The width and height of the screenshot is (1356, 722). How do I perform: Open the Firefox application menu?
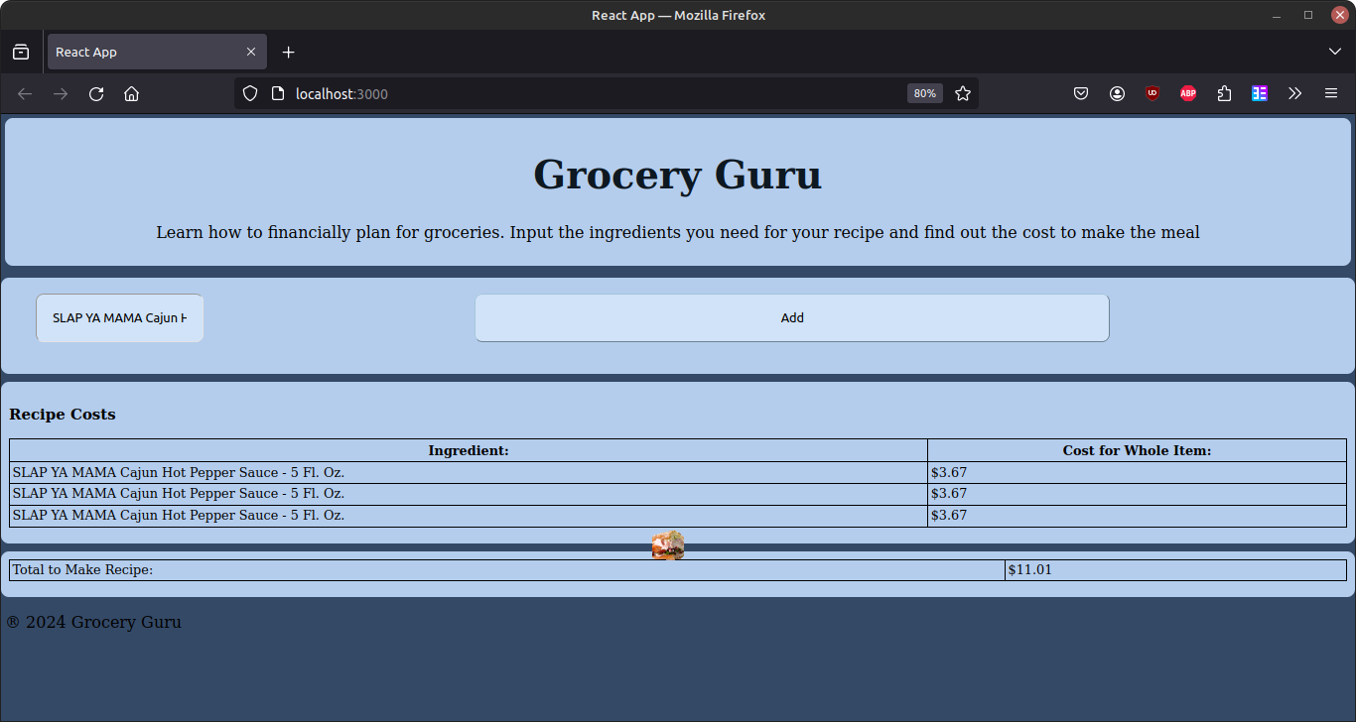(x=1331, y=93)
